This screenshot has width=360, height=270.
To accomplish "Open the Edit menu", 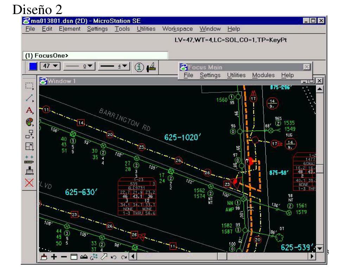I will tap(47, 29).
